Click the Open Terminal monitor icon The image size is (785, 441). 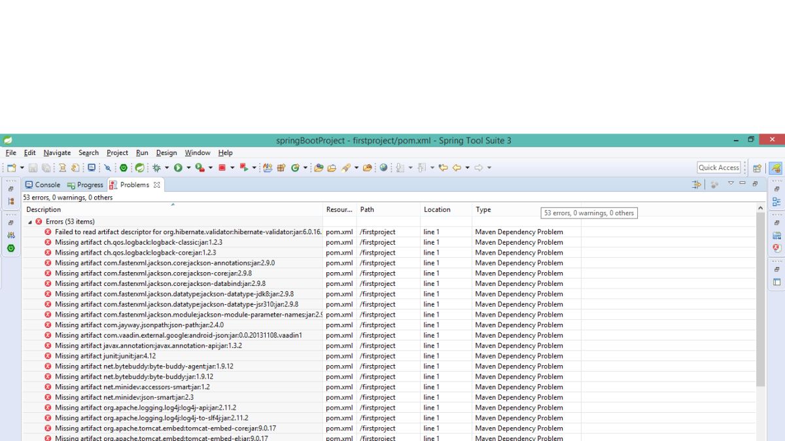pos(92,168)
